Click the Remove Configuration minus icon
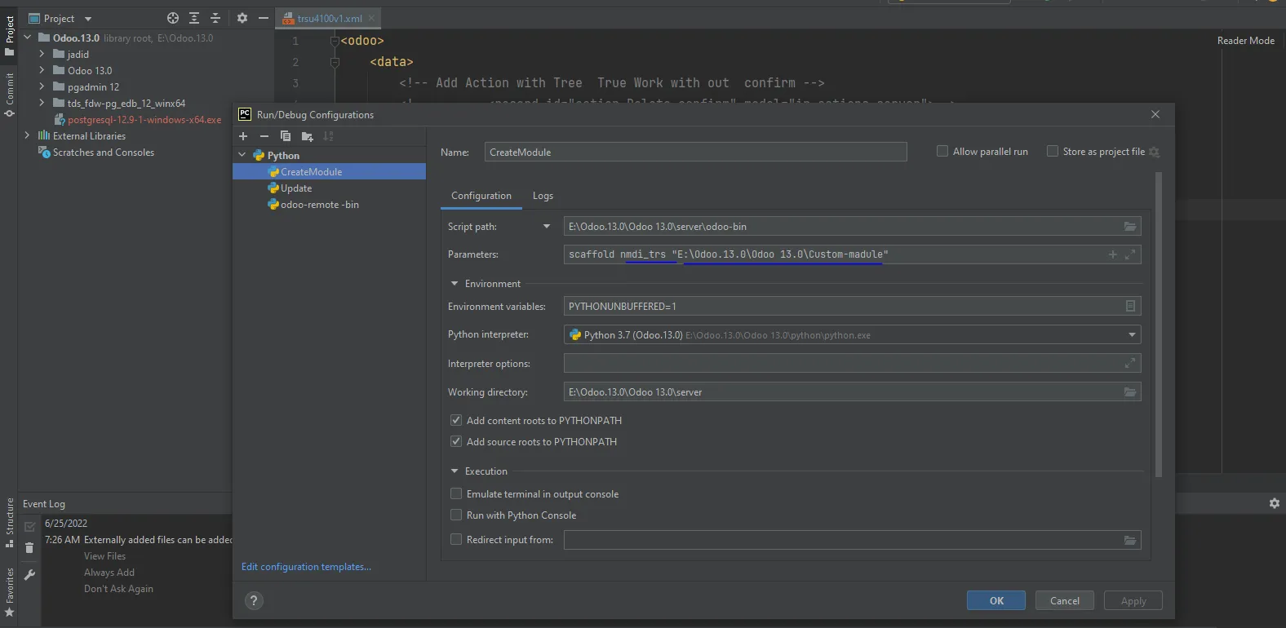The image size is (1286, 628). click(x=264, y=136)
